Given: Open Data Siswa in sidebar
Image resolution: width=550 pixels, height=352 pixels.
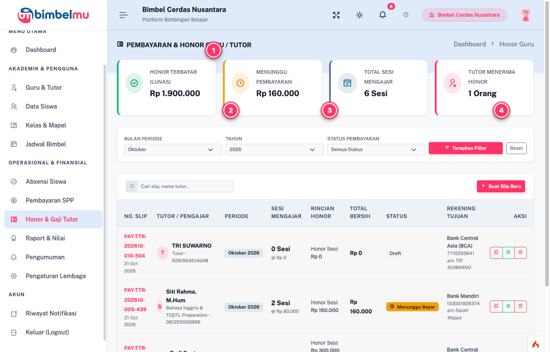Looking at the screenshot, I should [x=53, y=106].
